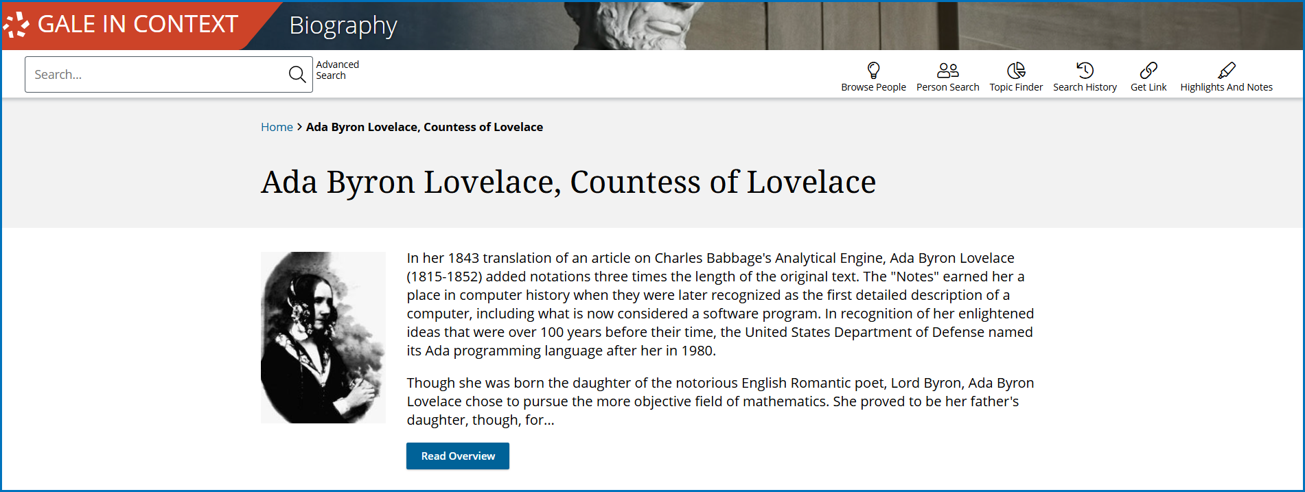Screen dimensions: 1305x492
Task: Click the bold breadcrumb entry for Ada Byron Lovelace
Action: pos(424,127)
